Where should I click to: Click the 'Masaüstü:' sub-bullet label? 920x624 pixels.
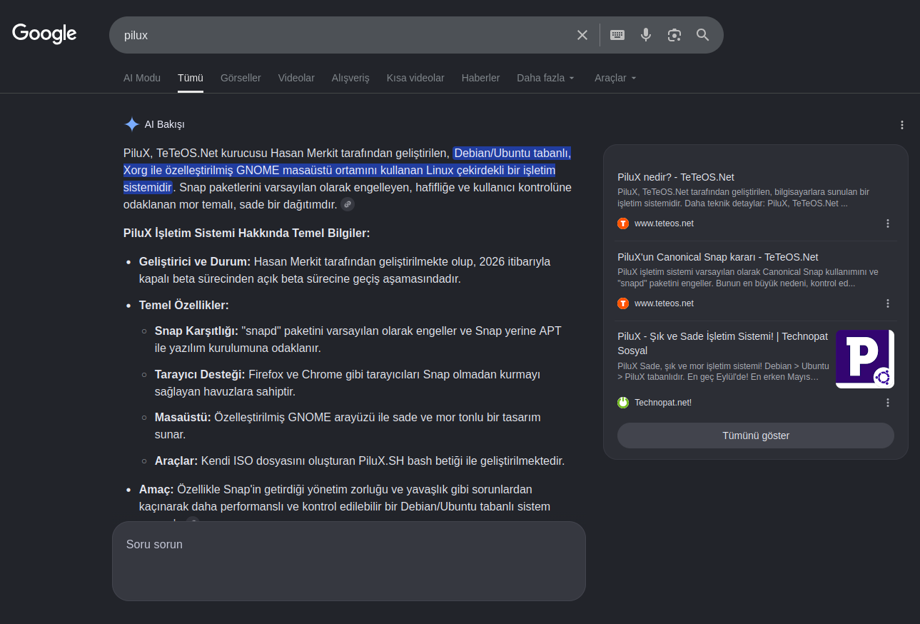coord(183,417)
